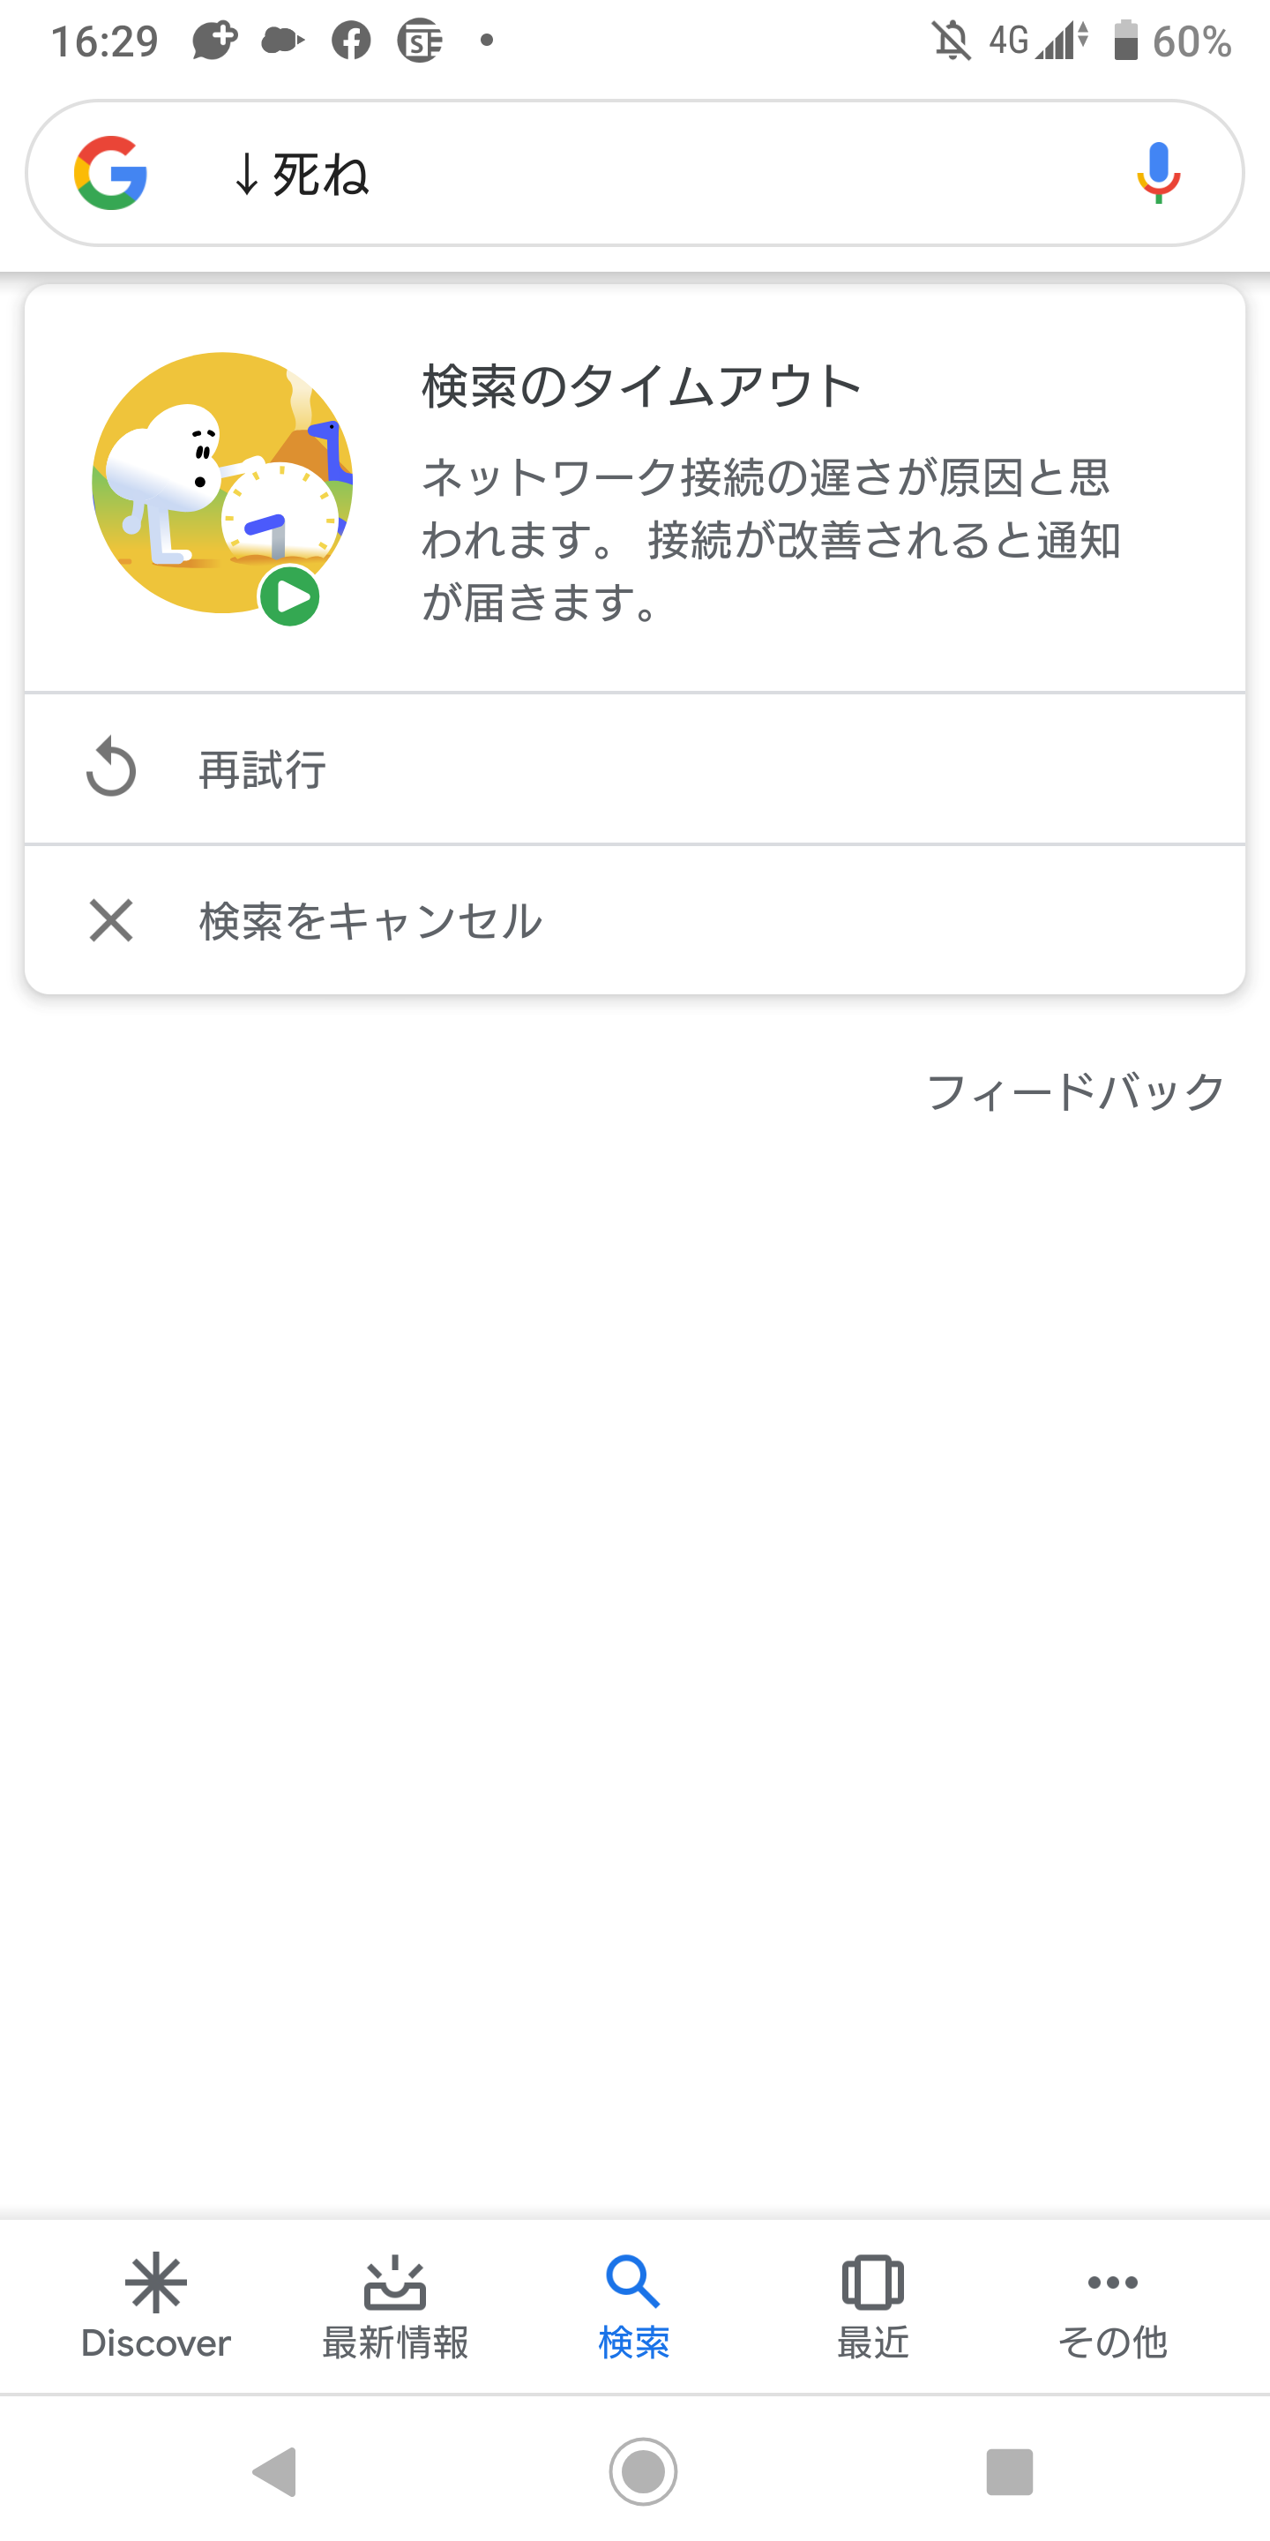The height and width of the screenshot is (2541, 1270).
Task: Switch to the Discover tab
Action: tap(156, 2306)
